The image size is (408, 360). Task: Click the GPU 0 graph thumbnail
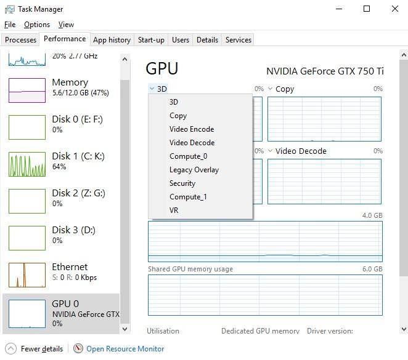pos(27,313)
